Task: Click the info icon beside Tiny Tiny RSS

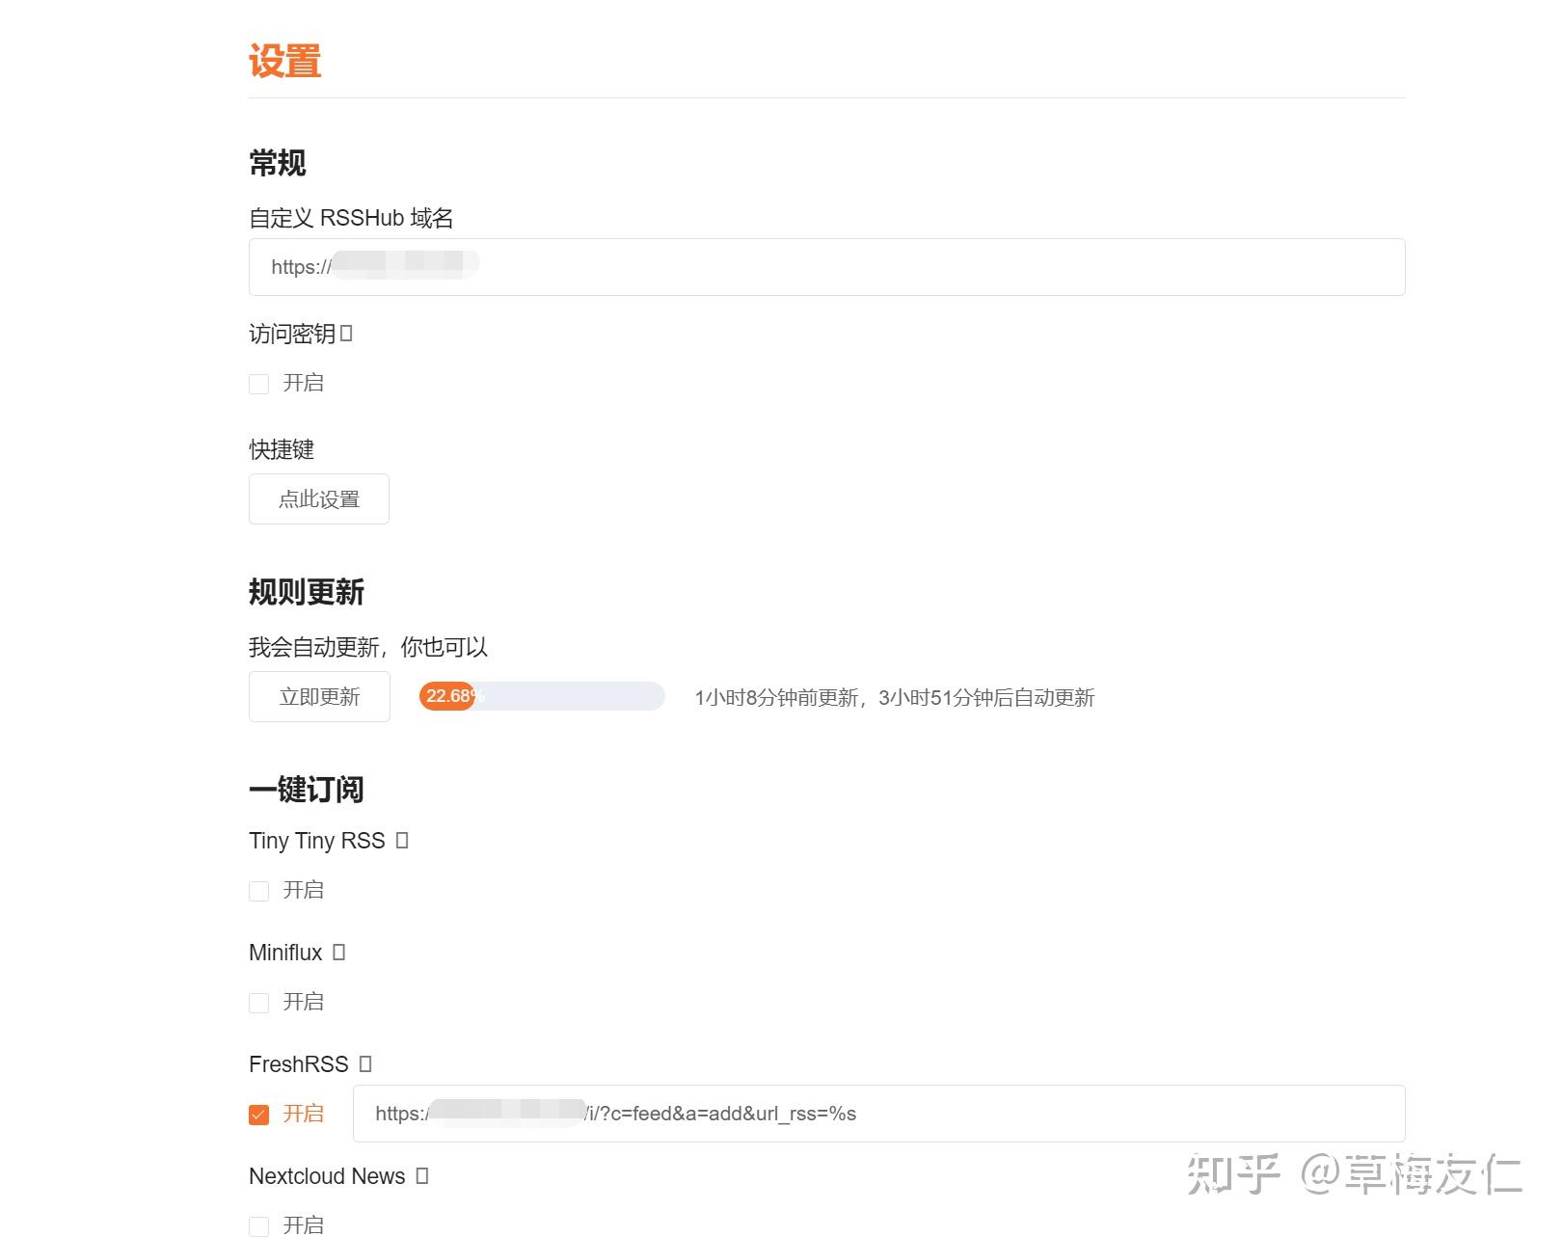Action: (403, 840)
